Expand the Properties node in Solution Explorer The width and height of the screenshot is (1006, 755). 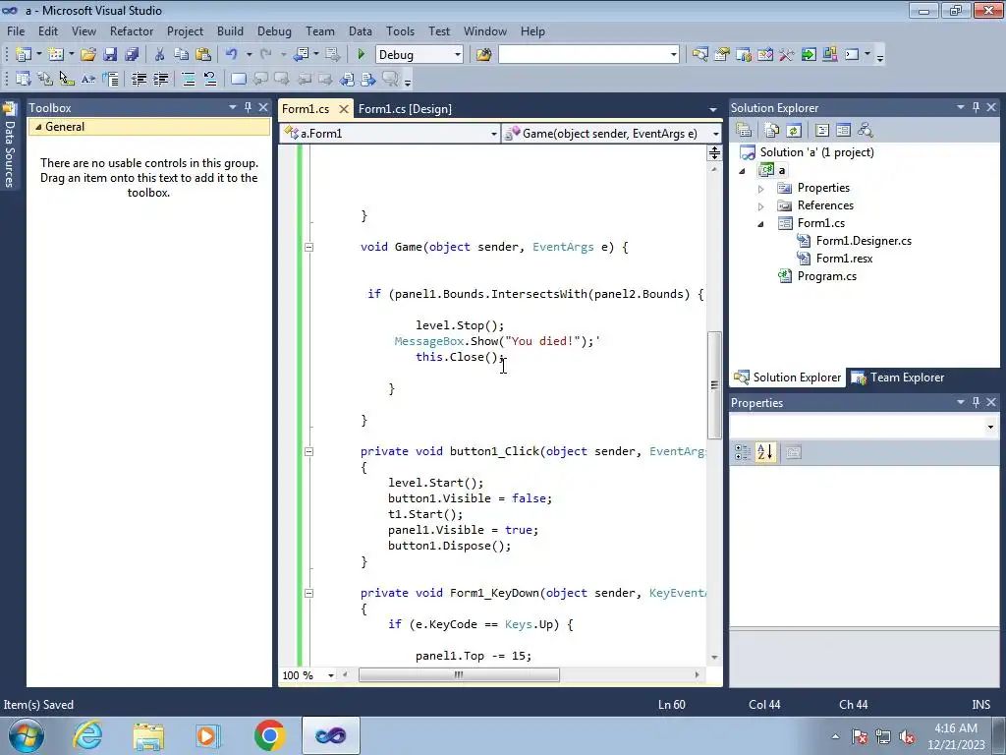click(761, 189)
